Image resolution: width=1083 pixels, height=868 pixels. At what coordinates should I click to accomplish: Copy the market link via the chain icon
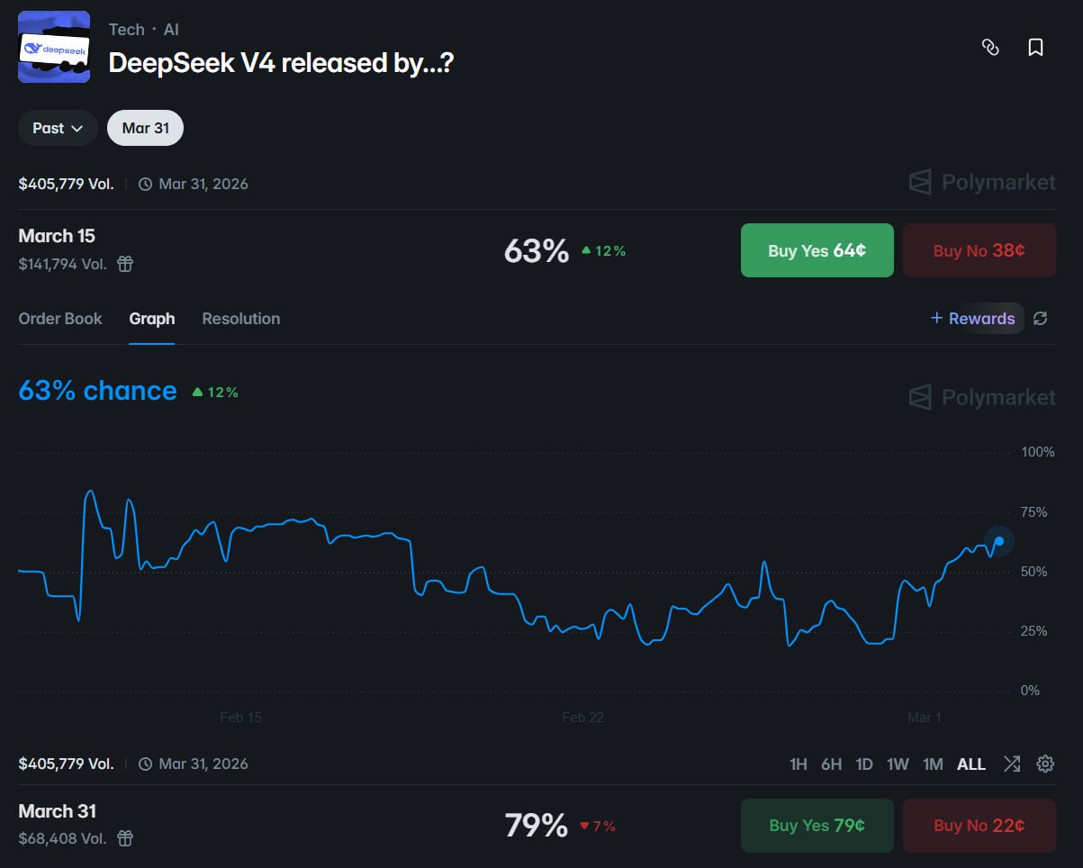click(x=990, y=47)
